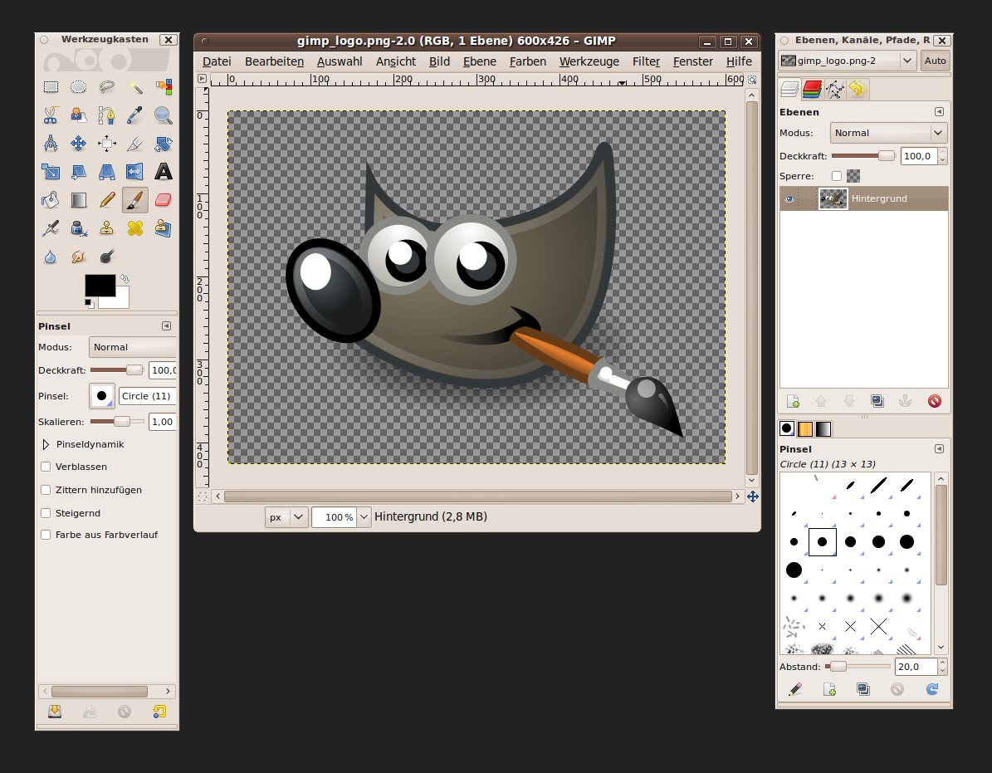Open the Farben menu
This screenshot has width=992, height=773.
click(x=528, y=61)
